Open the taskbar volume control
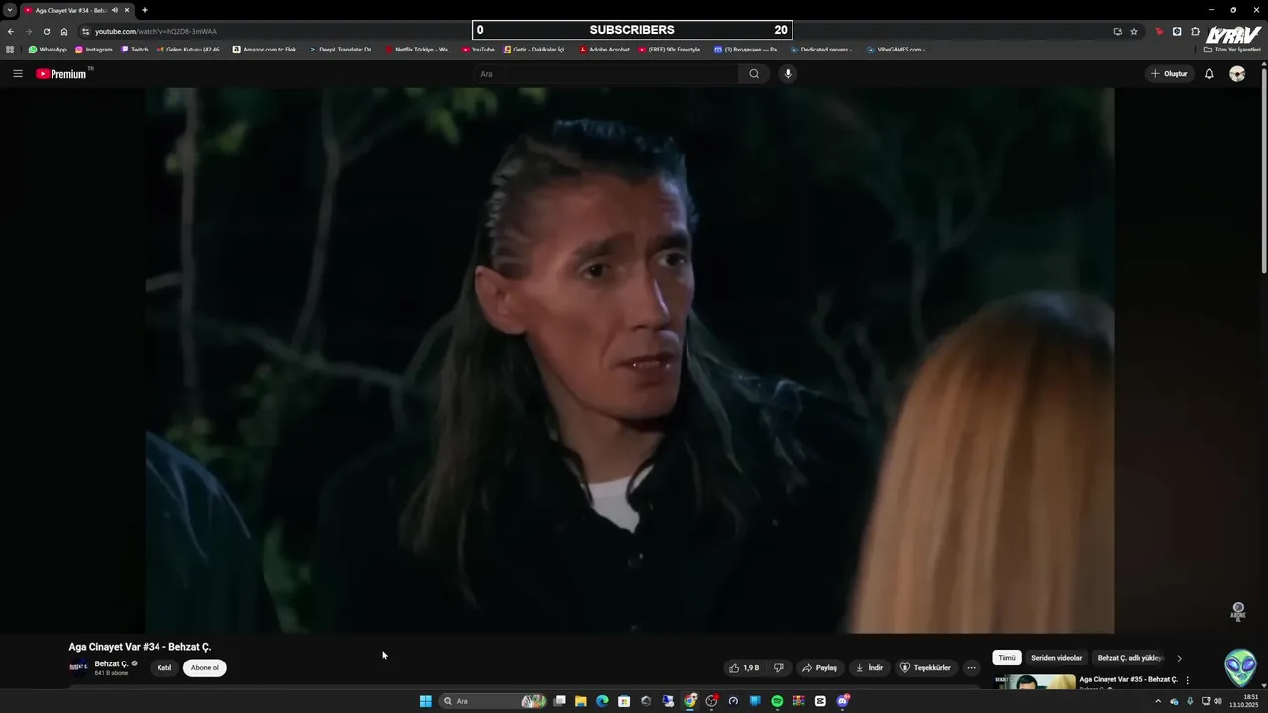The image size is (1268, 713). [x=1217, y=701]
